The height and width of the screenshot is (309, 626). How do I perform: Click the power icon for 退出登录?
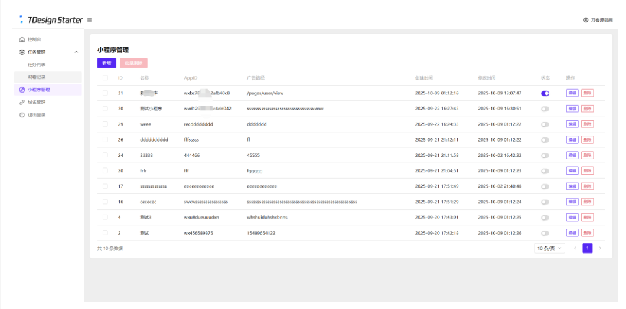point(22,115)
